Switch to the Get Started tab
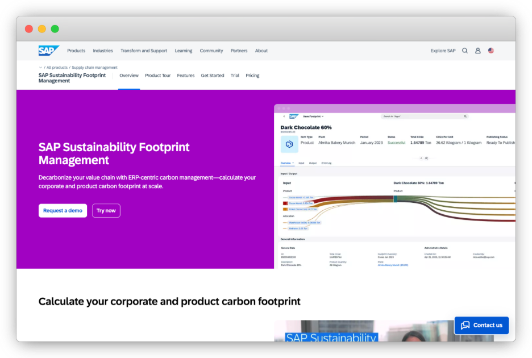The height and width of the screenshot is (358, 532). click(x=213, y=76)
